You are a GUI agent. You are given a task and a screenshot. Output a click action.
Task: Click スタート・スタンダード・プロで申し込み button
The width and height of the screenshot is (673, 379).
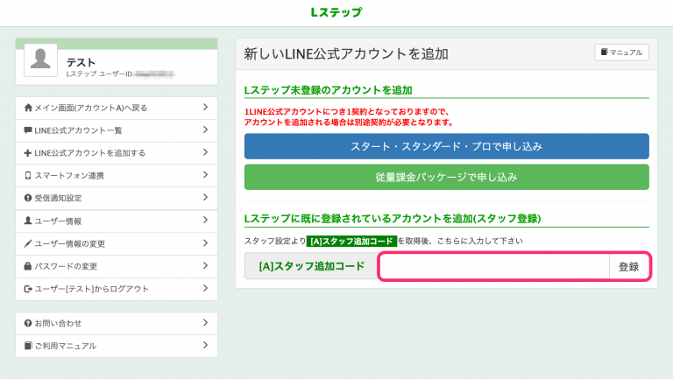click(446, 146)
